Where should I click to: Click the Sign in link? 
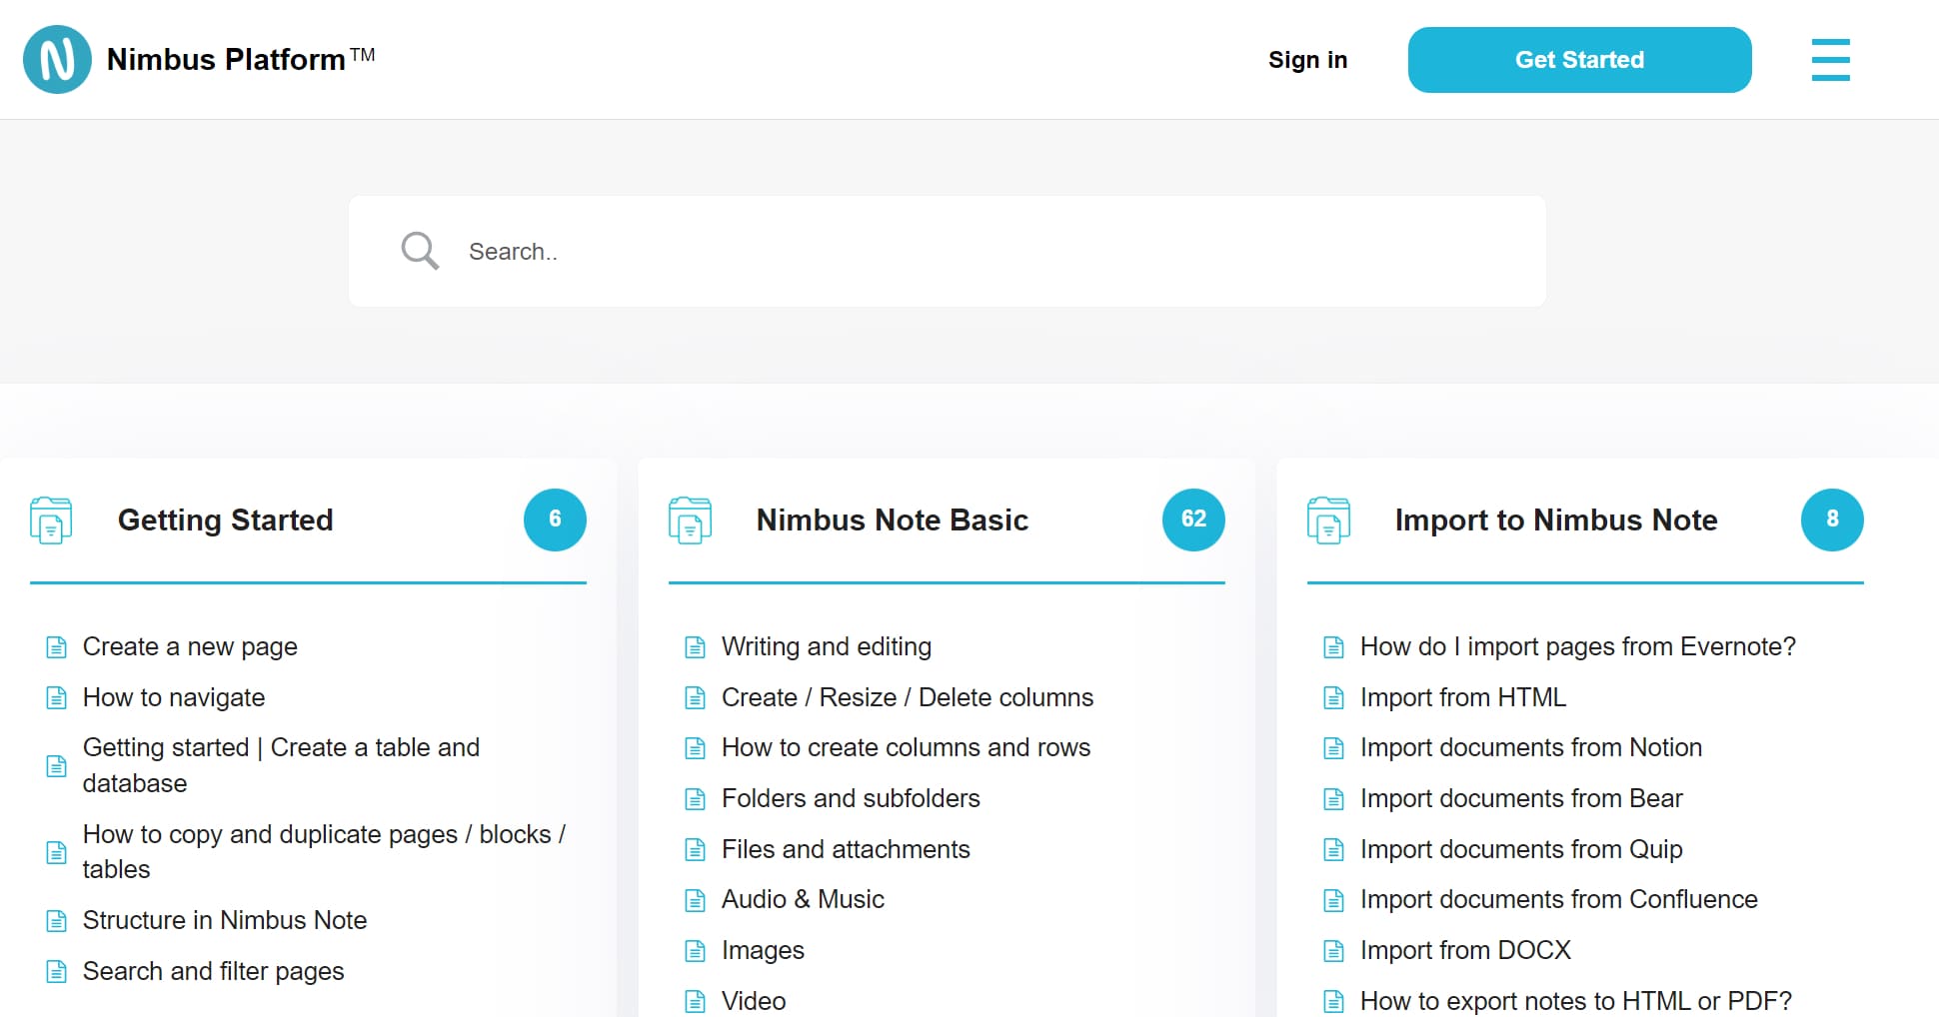[x=1307, y=60]
